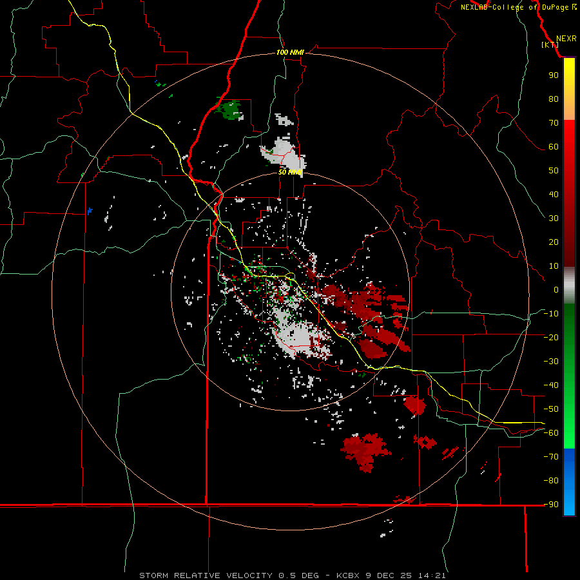Click the positive 30 scale value

[554, 218]
